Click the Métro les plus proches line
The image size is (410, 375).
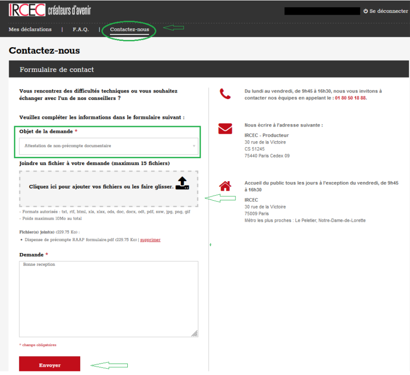pos(305,221)
